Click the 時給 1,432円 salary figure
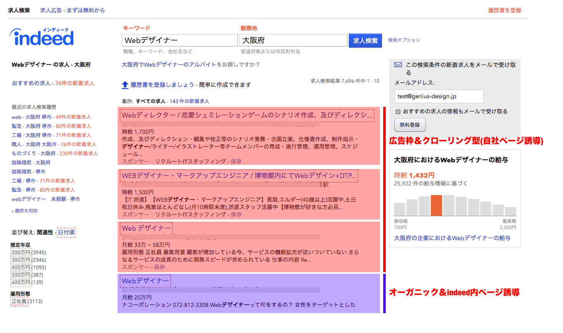563x333 pixels. (414, 175)
